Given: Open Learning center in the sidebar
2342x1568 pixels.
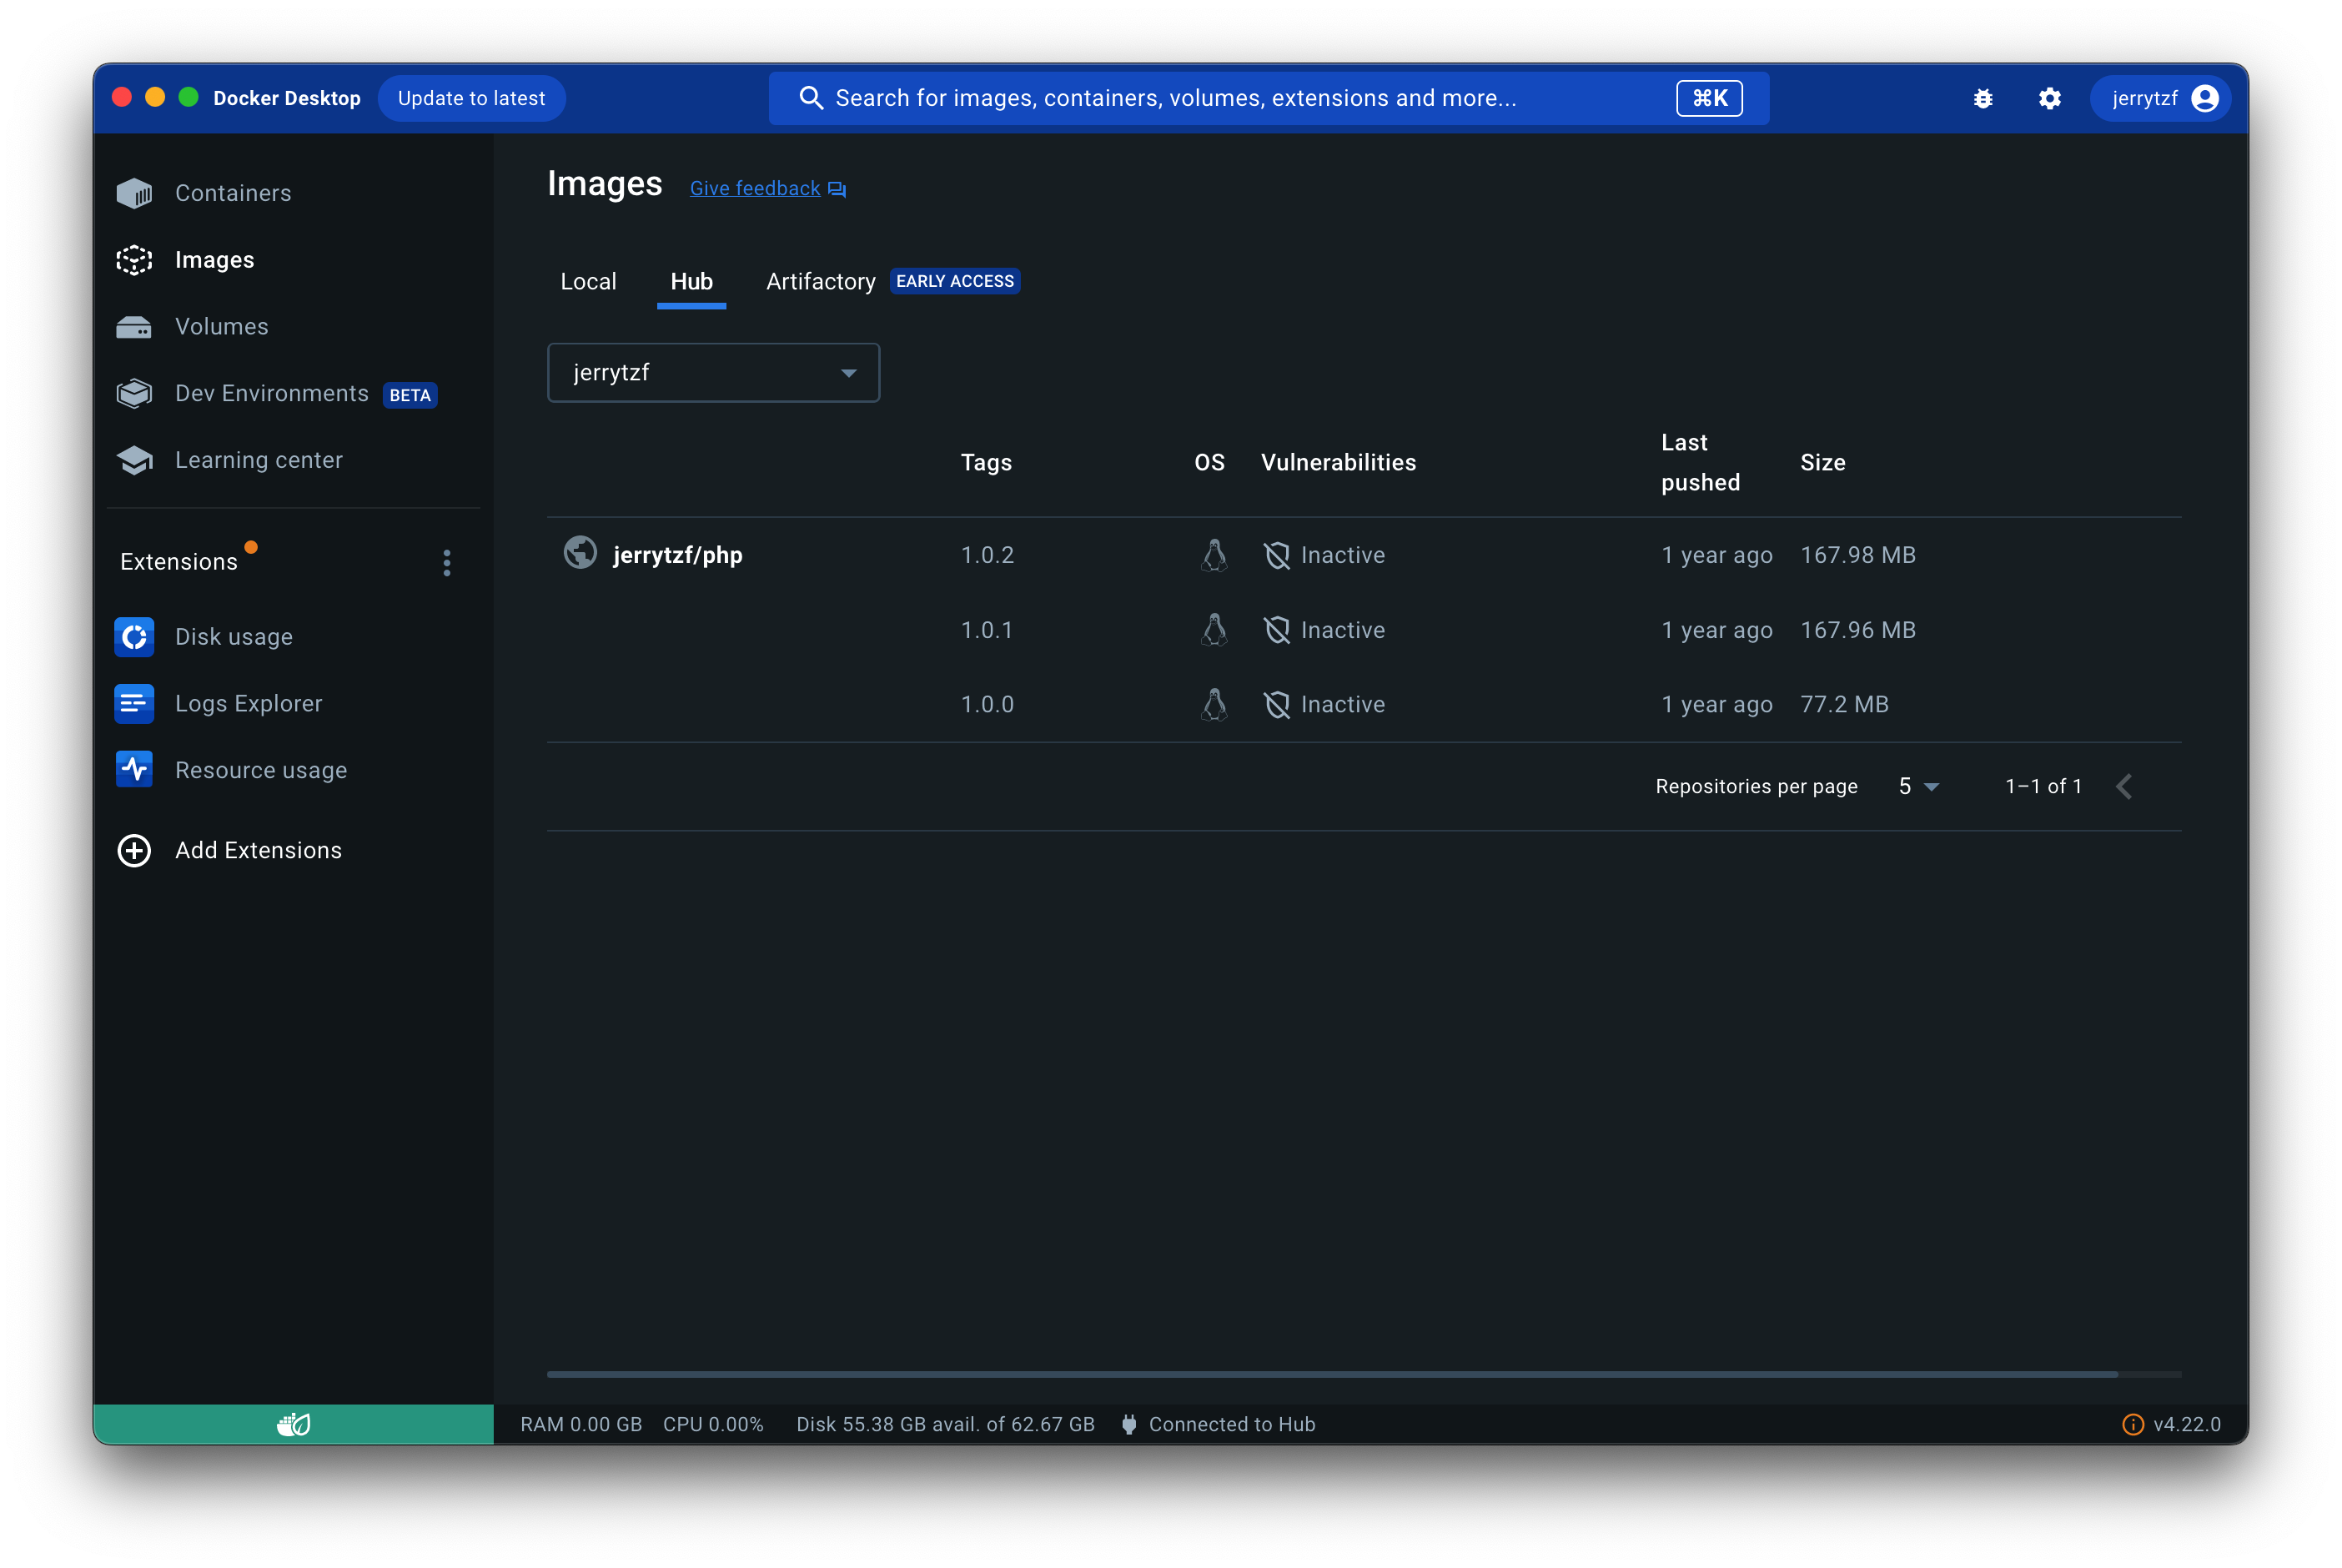Looking at the screenshot, I should (258, 460).
